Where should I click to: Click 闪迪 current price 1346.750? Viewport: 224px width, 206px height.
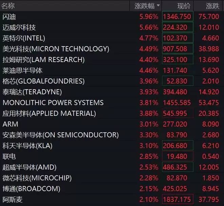(178, 17)
